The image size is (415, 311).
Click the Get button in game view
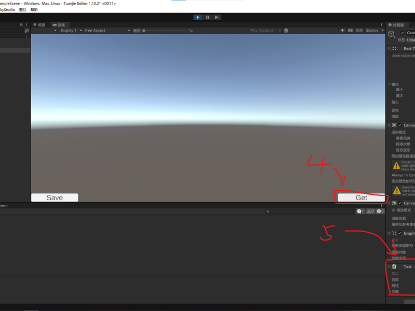(361, 197)
